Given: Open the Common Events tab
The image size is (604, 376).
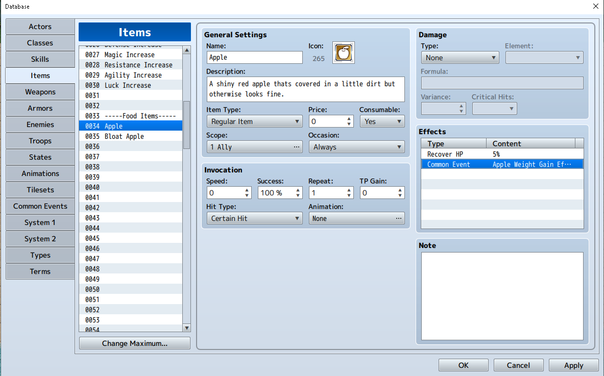Looking at the screenshot, I should click(x=40, y=206).
